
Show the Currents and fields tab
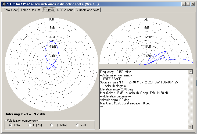(87, 10)
